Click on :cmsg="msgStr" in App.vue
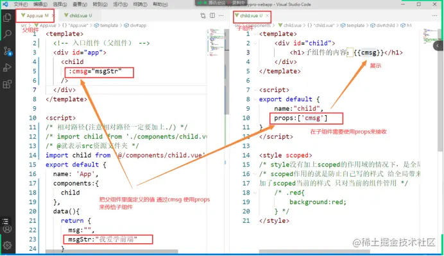 pyautogui.click(x=95, y=71)
